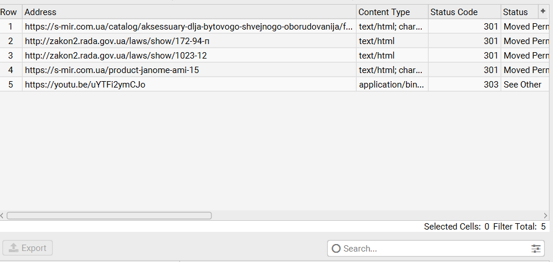This screenshot has height=262, width=553.
Task: Select the youtu.be address row
Action: (274, 85)
